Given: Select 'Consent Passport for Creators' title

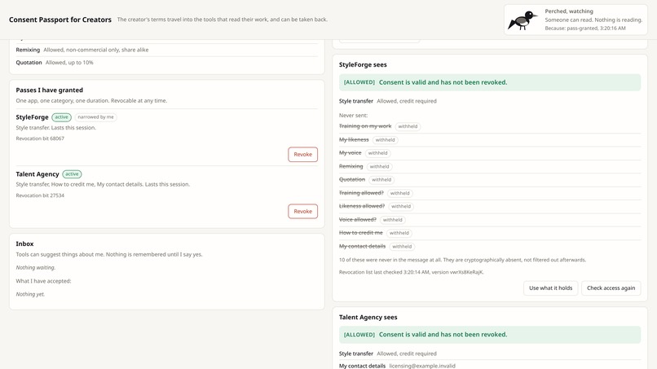Looking at the screenshot, I should click(60, 20).
